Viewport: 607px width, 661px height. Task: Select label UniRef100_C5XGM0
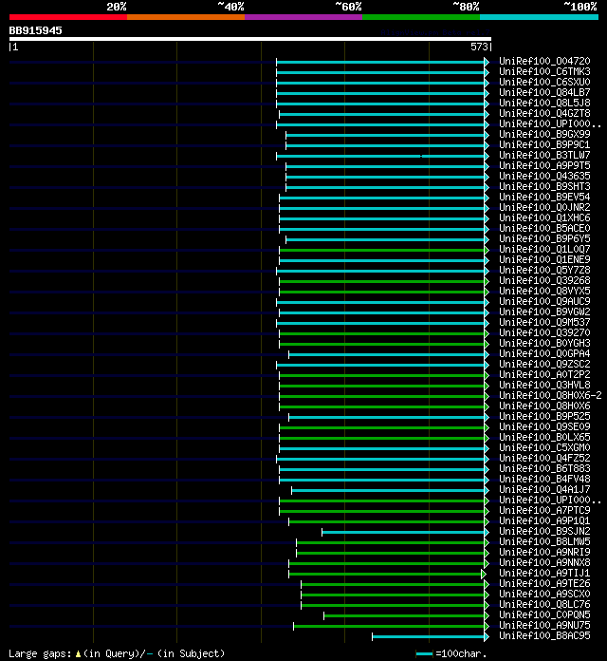pos(544,447)
